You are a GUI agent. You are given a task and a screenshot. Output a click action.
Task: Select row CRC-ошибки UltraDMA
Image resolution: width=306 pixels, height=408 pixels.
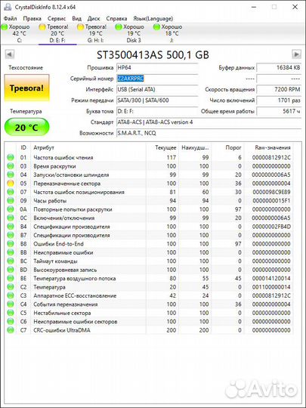[x=149, y=330]
